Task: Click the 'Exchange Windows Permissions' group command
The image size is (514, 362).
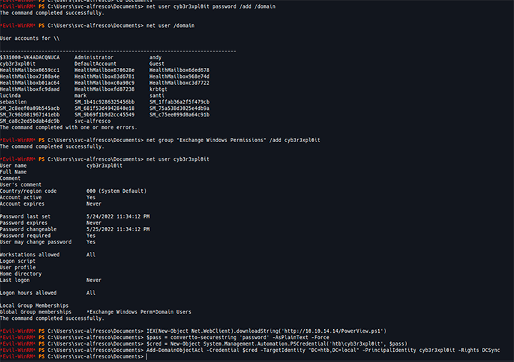Action: (x=233, y=140)
